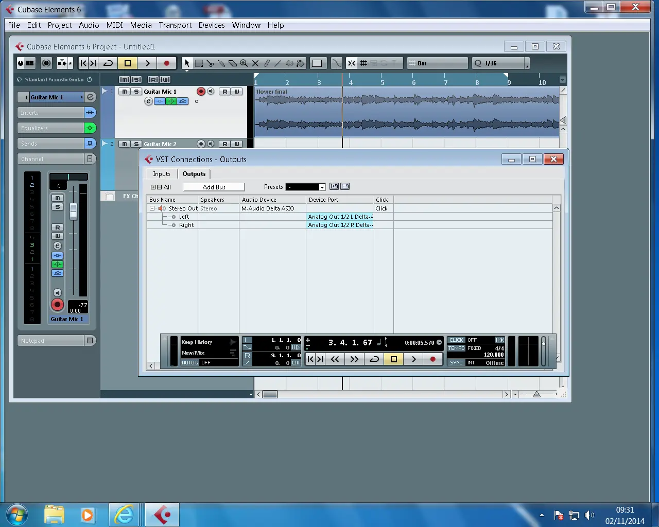The image size is (659, 527).
Task: Click the Inserts state icon in inspector
Action: coord(90,112)
